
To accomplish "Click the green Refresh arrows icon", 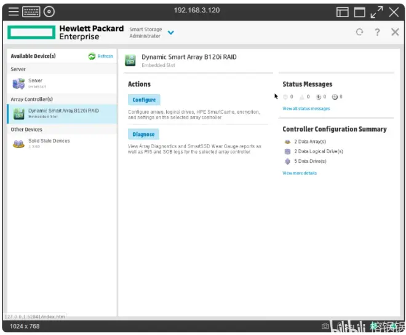I will click(x=92, y=56).
